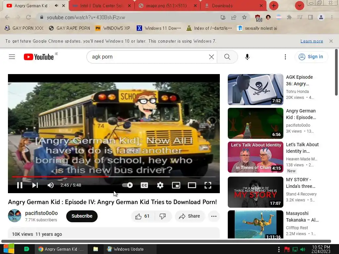339x254 pixels.
Task: Open Windows 11 Dow... bookmark
Action: tap(159, 28)
